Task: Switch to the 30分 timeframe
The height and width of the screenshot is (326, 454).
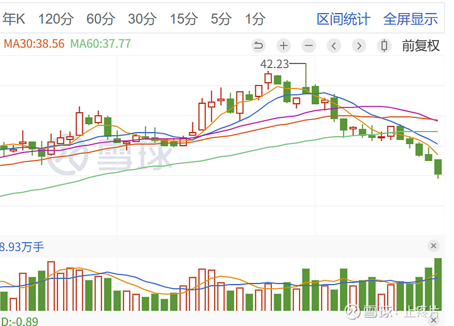Action: (x=142, y=19)
